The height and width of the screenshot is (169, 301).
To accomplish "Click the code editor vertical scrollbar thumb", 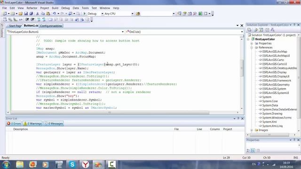I will [242, 68].
